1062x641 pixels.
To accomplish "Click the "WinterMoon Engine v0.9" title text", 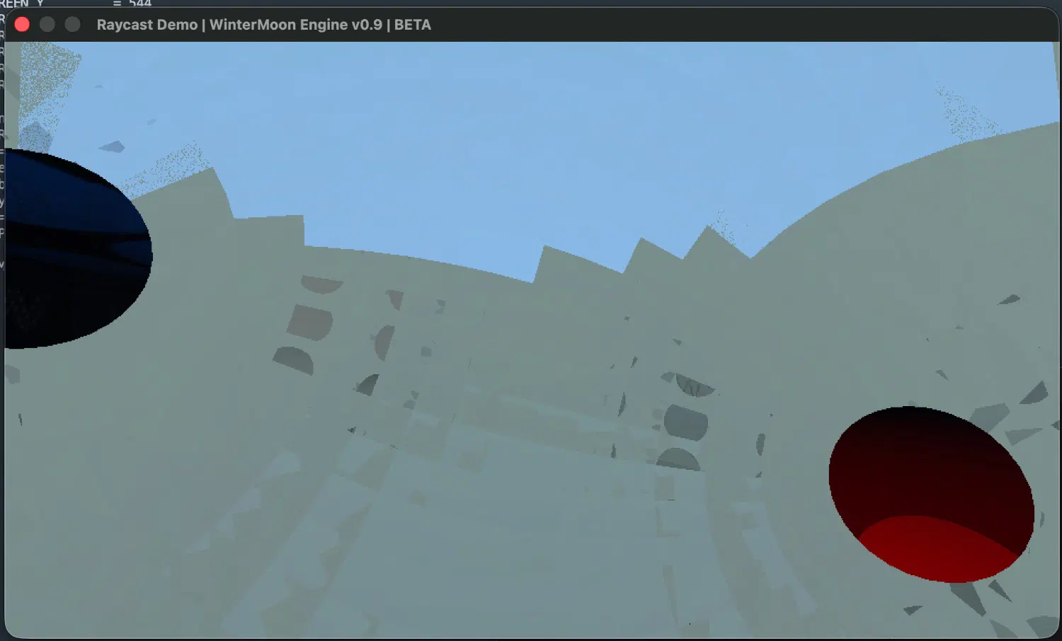I will click(295, 25).
